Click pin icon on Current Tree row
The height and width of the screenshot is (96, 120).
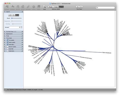pos(22,32)
